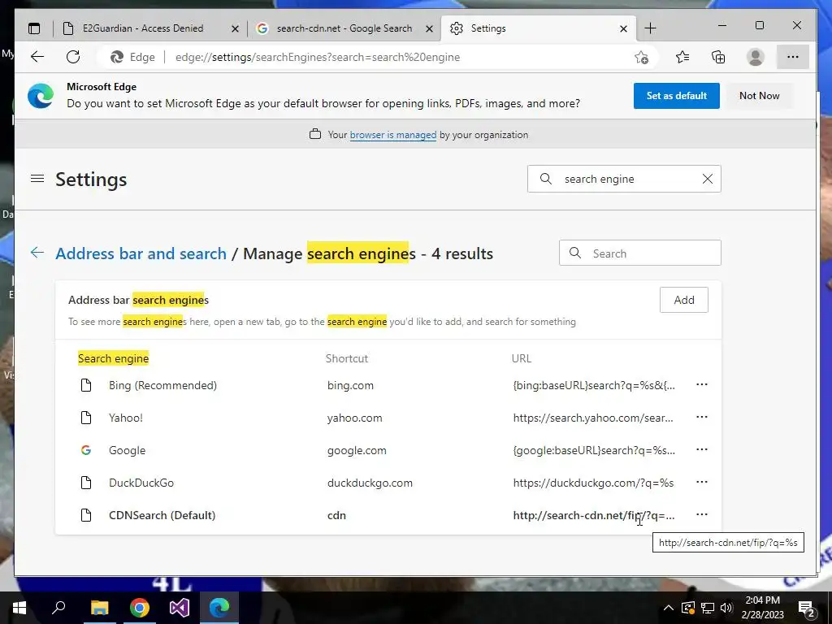Close the search-cdn.net Google Search tab

coord(430,28)
